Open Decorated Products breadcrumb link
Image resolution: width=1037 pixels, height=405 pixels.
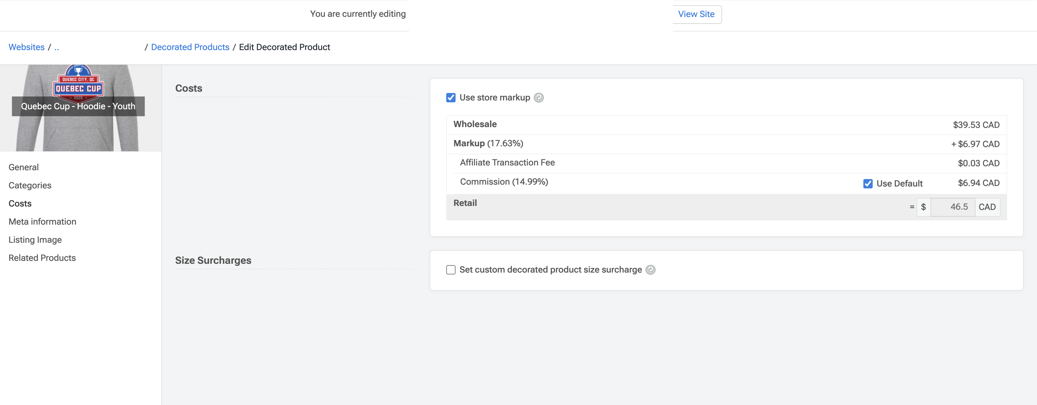click(190, 47)
